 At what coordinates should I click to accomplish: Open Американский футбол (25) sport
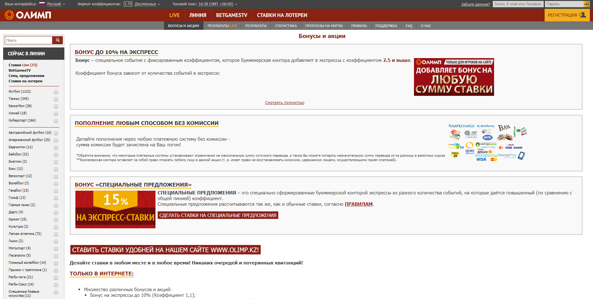click(x=29, y=140)
